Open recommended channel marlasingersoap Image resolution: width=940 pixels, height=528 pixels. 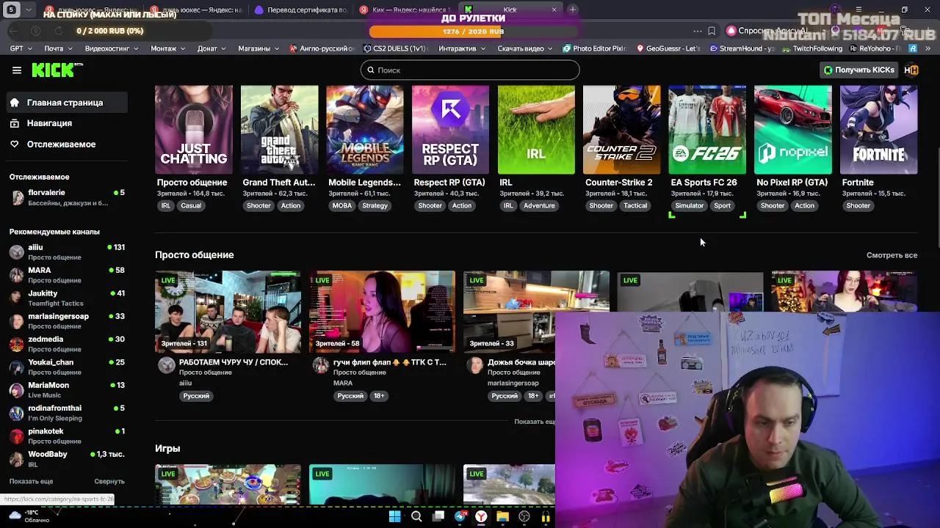(x=66, y=321)
